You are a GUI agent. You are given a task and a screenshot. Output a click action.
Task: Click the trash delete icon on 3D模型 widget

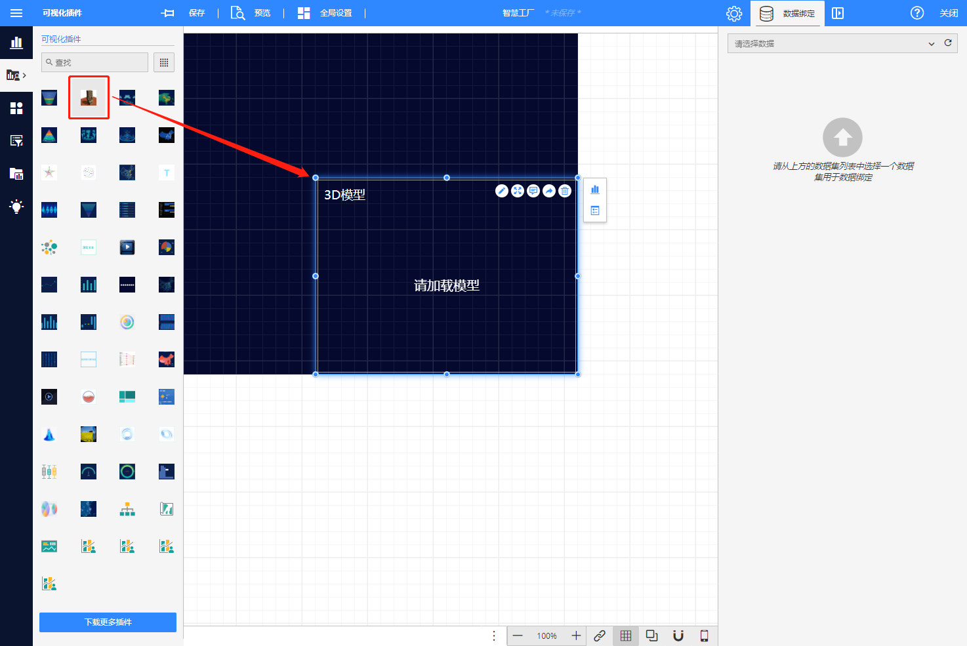[x=565, y=191]
